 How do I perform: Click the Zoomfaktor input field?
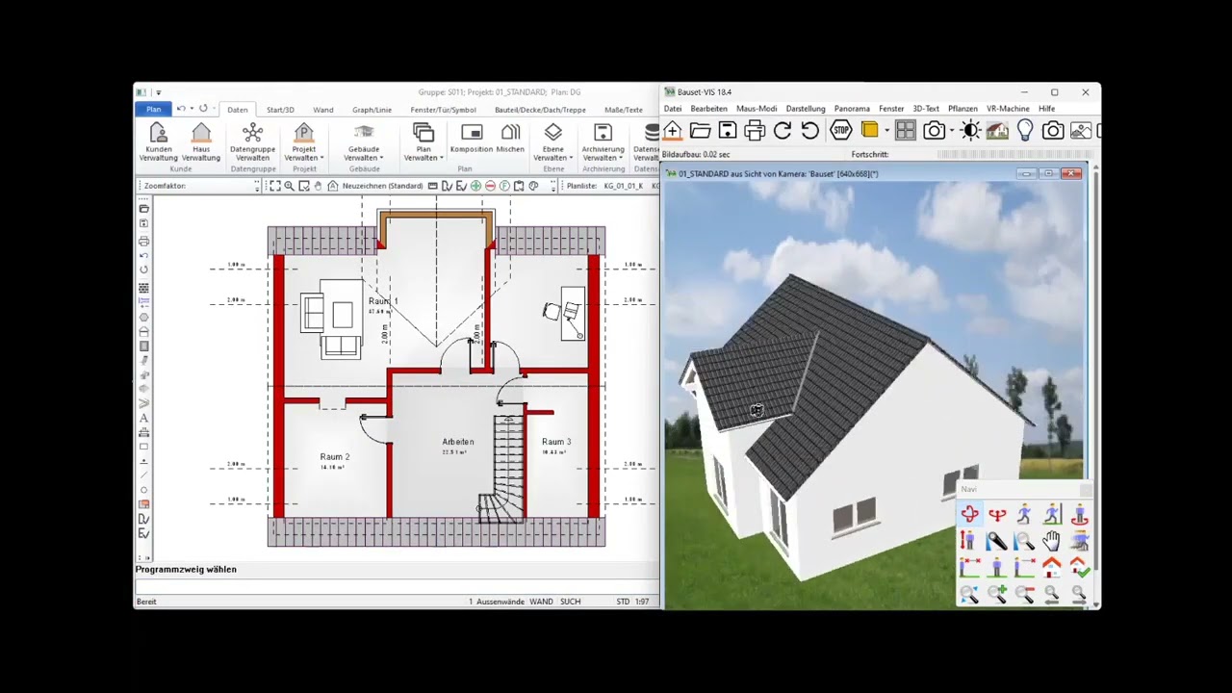[221, 186]
